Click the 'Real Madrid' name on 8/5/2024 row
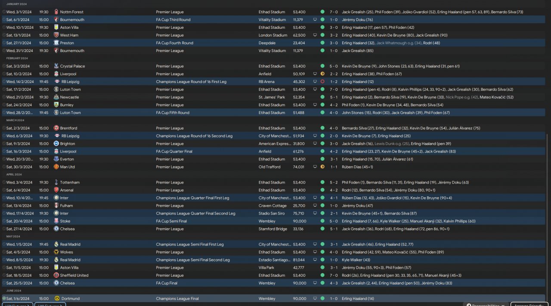This screenshot has height=306, width=551. tap(70, 260)
